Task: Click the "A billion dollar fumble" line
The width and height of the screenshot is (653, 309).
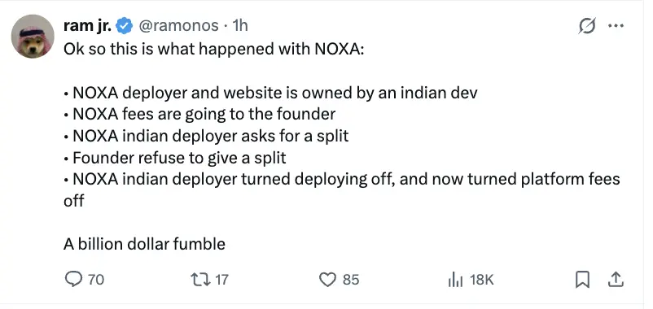Action: (144, 244)
